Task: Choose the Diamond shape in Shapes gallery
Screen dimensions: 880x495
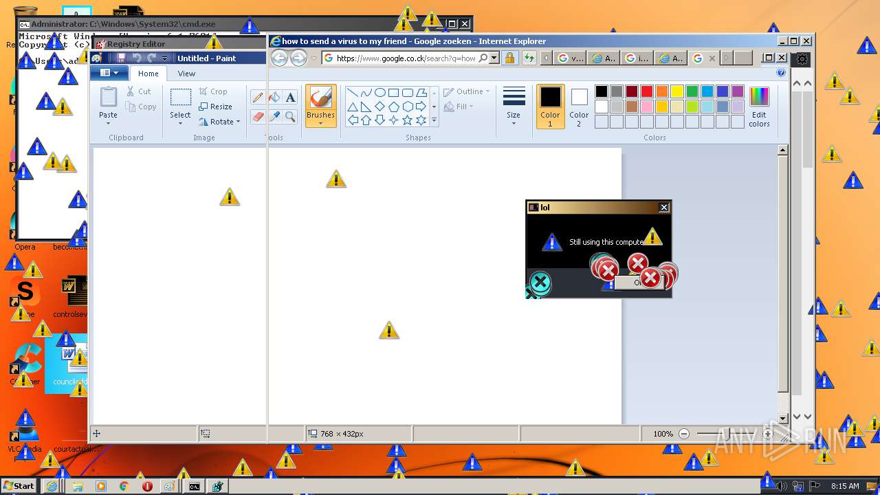Action: point(379,107)
